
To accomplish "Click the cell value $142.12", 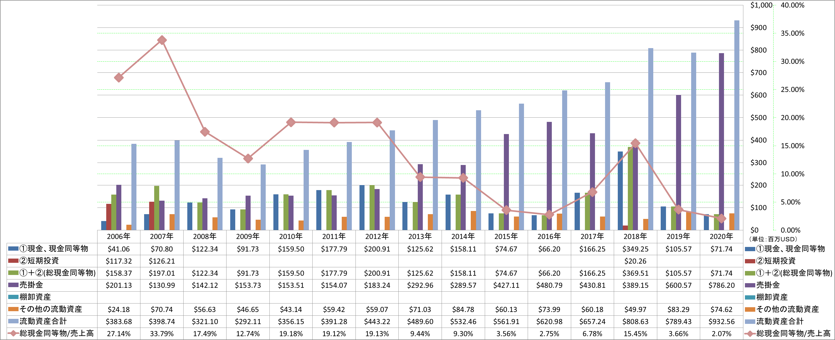I will [x=205, y=285].
